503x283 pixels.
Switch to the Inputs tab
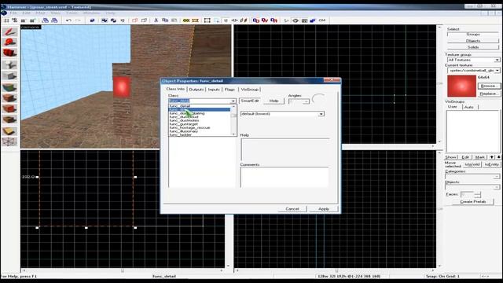214,89
